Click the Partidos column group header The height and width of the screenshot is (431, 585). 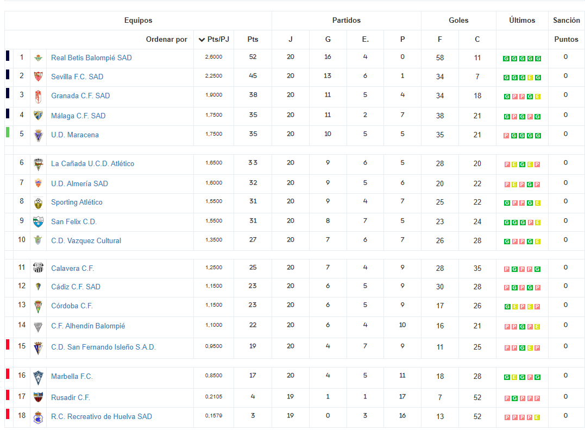pyautogui.click(x=347, y=21)
